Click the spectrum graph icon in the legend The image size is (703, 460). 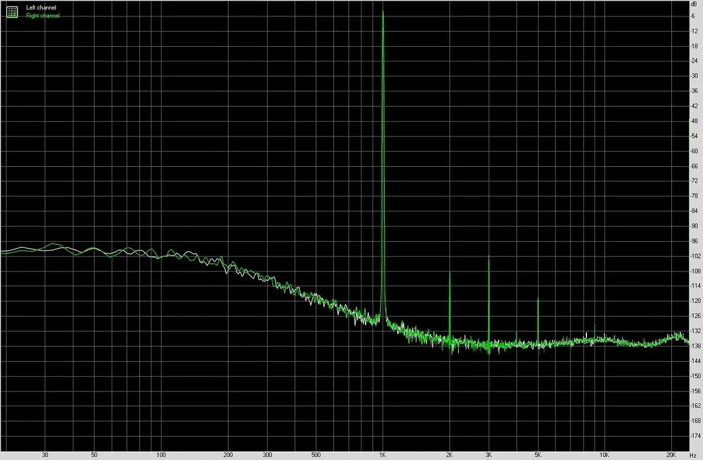point(12,11)
